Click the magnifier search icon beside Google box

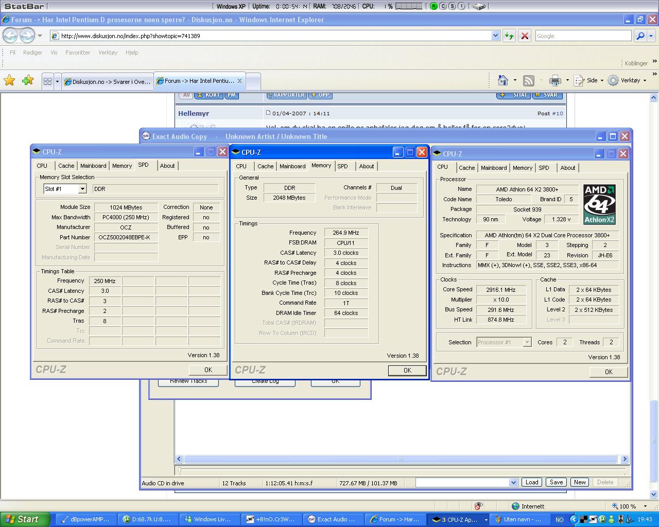(x=640, y=36)
